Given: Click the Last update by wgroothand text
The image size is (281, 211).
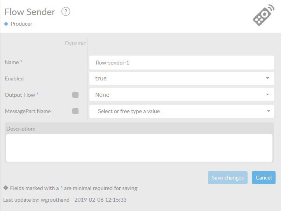Looking at the screenshot, I should click(x=65, y=200).
